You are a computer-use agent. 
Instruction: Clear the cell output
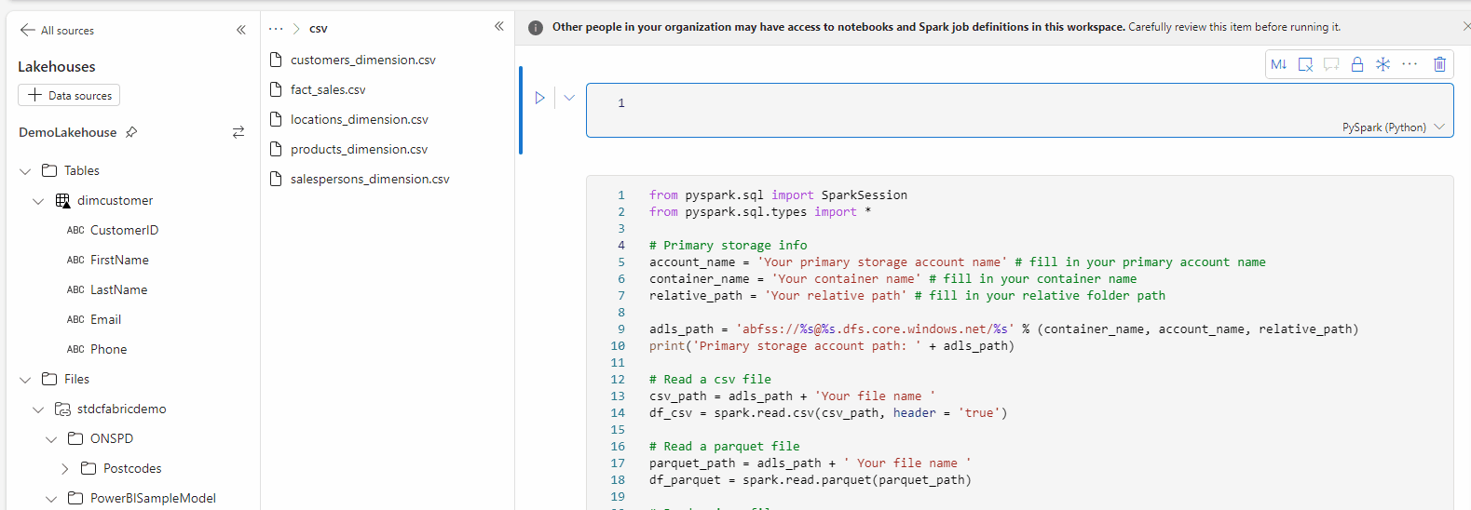(x=1305, y=64)
